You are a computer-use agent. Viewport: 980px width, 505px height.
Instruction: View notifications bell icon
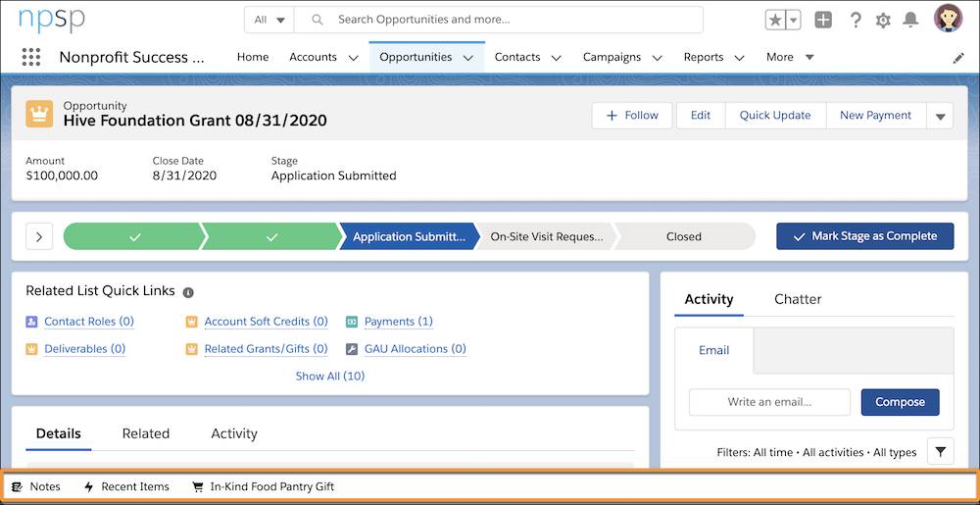click(x=910, y=20)
